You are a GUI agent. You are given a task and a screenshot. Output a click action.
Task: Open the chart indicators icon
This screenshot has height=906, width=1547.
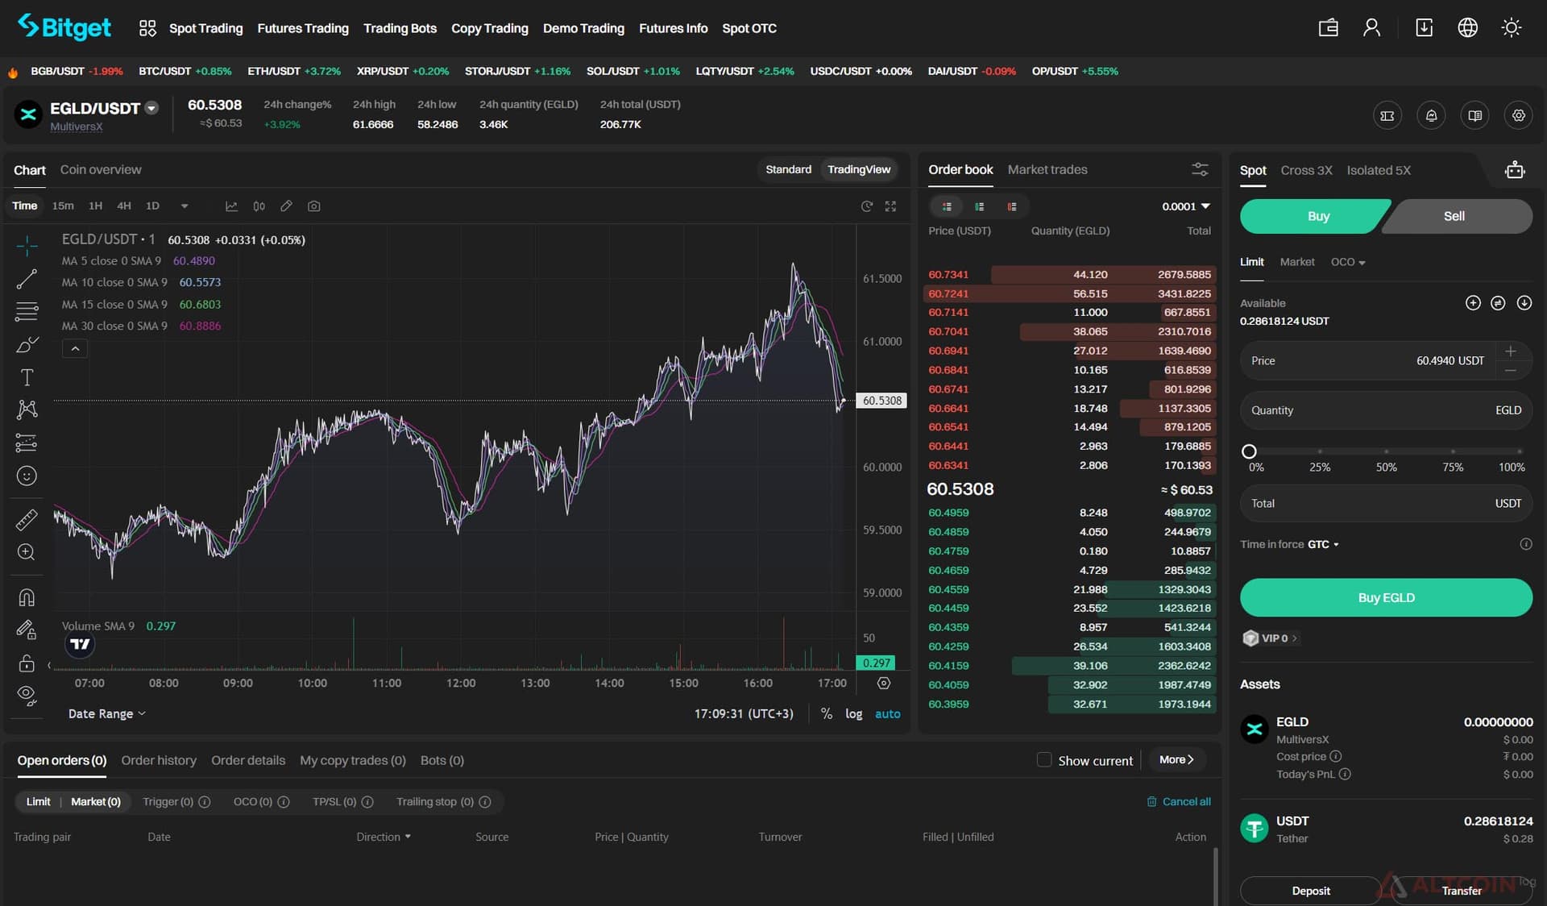pos(231,206)
